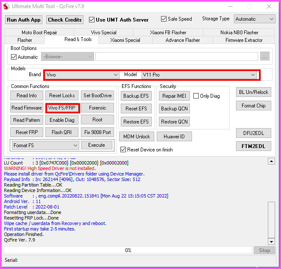Click the Root button
Viewport: 281px width, 269px height.
click(97, 119)
